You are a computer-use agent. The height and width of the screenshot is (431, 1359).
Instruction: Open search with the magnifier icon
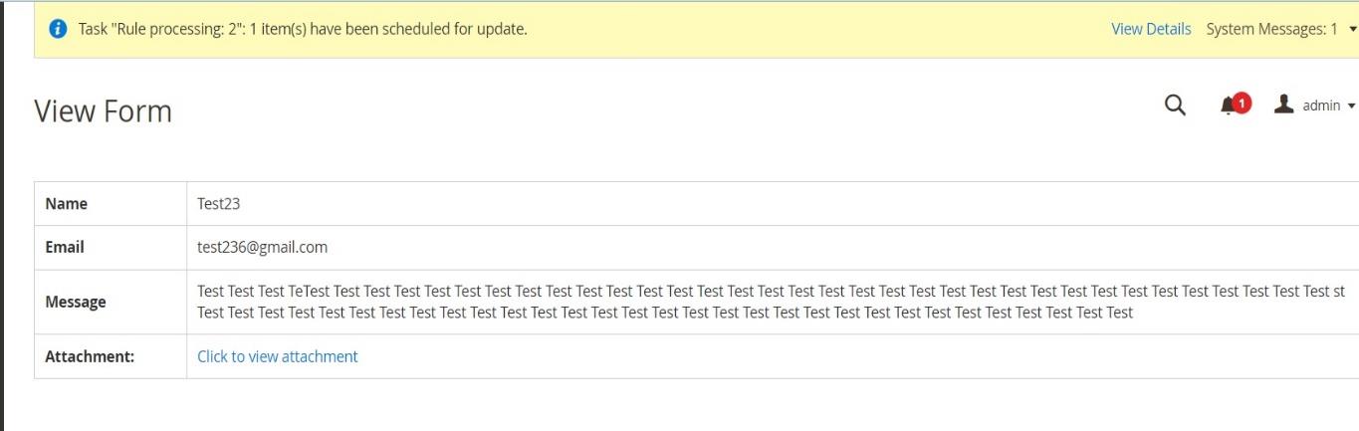(x=1175, y=106)
